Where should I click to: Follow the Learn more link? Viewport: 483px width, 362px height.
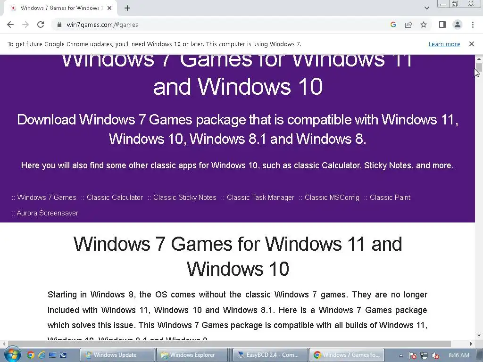444,44
